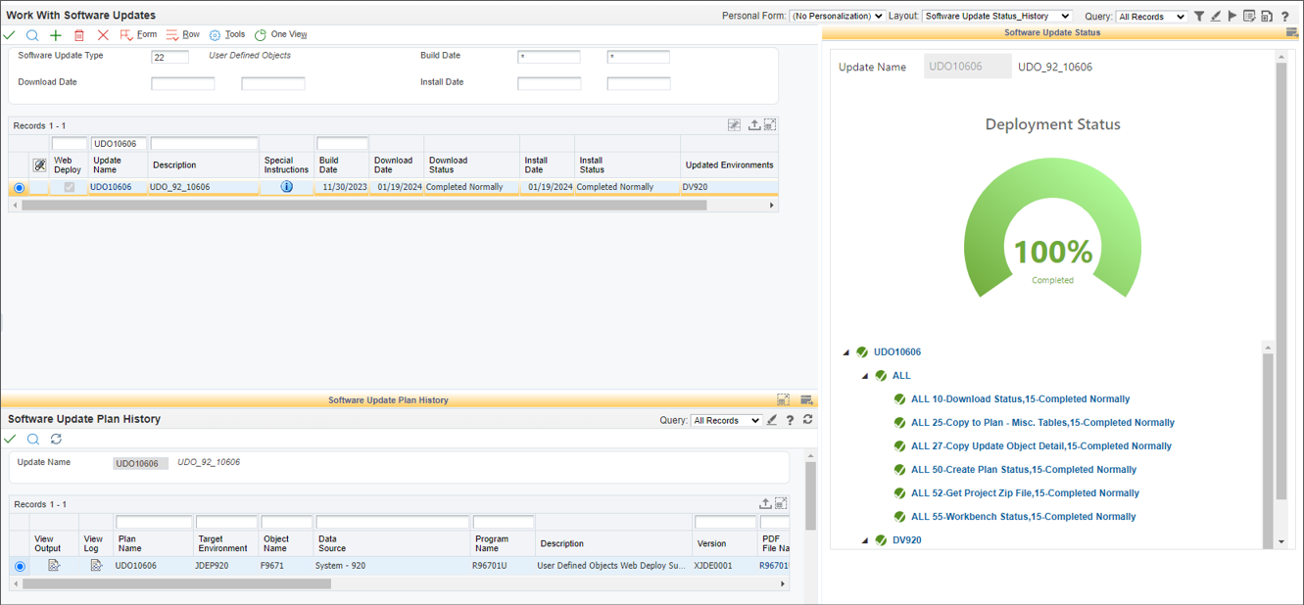Click the pencil edit icon next to top Query
This screenshot has height=605, width=1304.
(1216, 16)
